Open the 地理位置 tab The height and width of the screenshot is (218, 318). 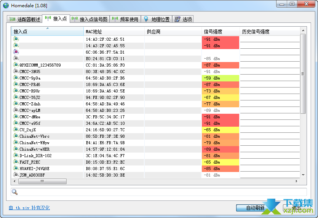tap(157, 19)
